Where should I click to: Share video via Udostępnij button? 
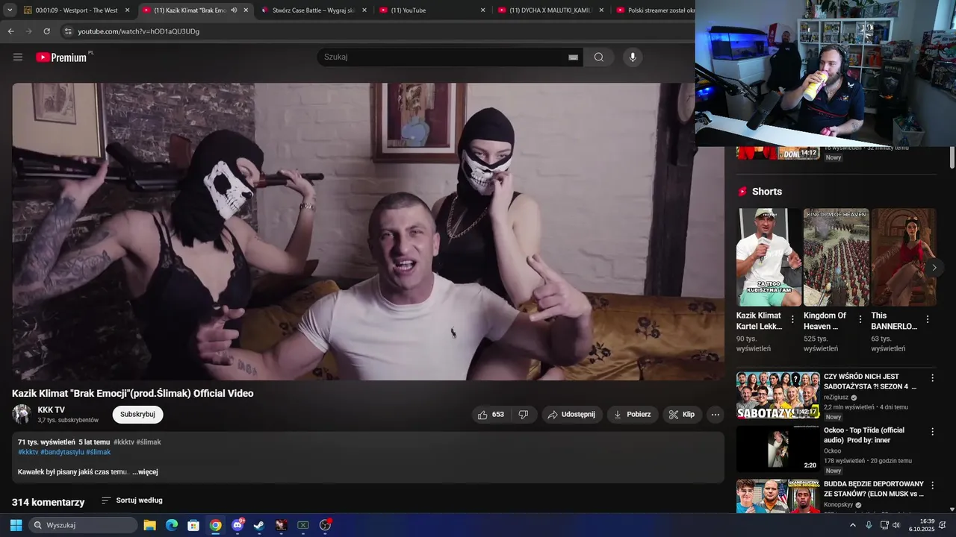point(572,415)
